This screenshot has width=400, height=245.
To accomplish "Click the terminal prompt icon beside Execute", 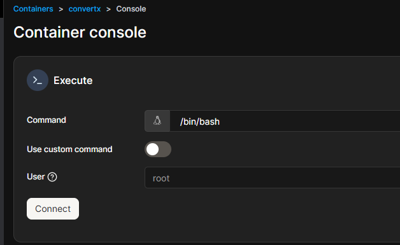I will coord(38,80).
